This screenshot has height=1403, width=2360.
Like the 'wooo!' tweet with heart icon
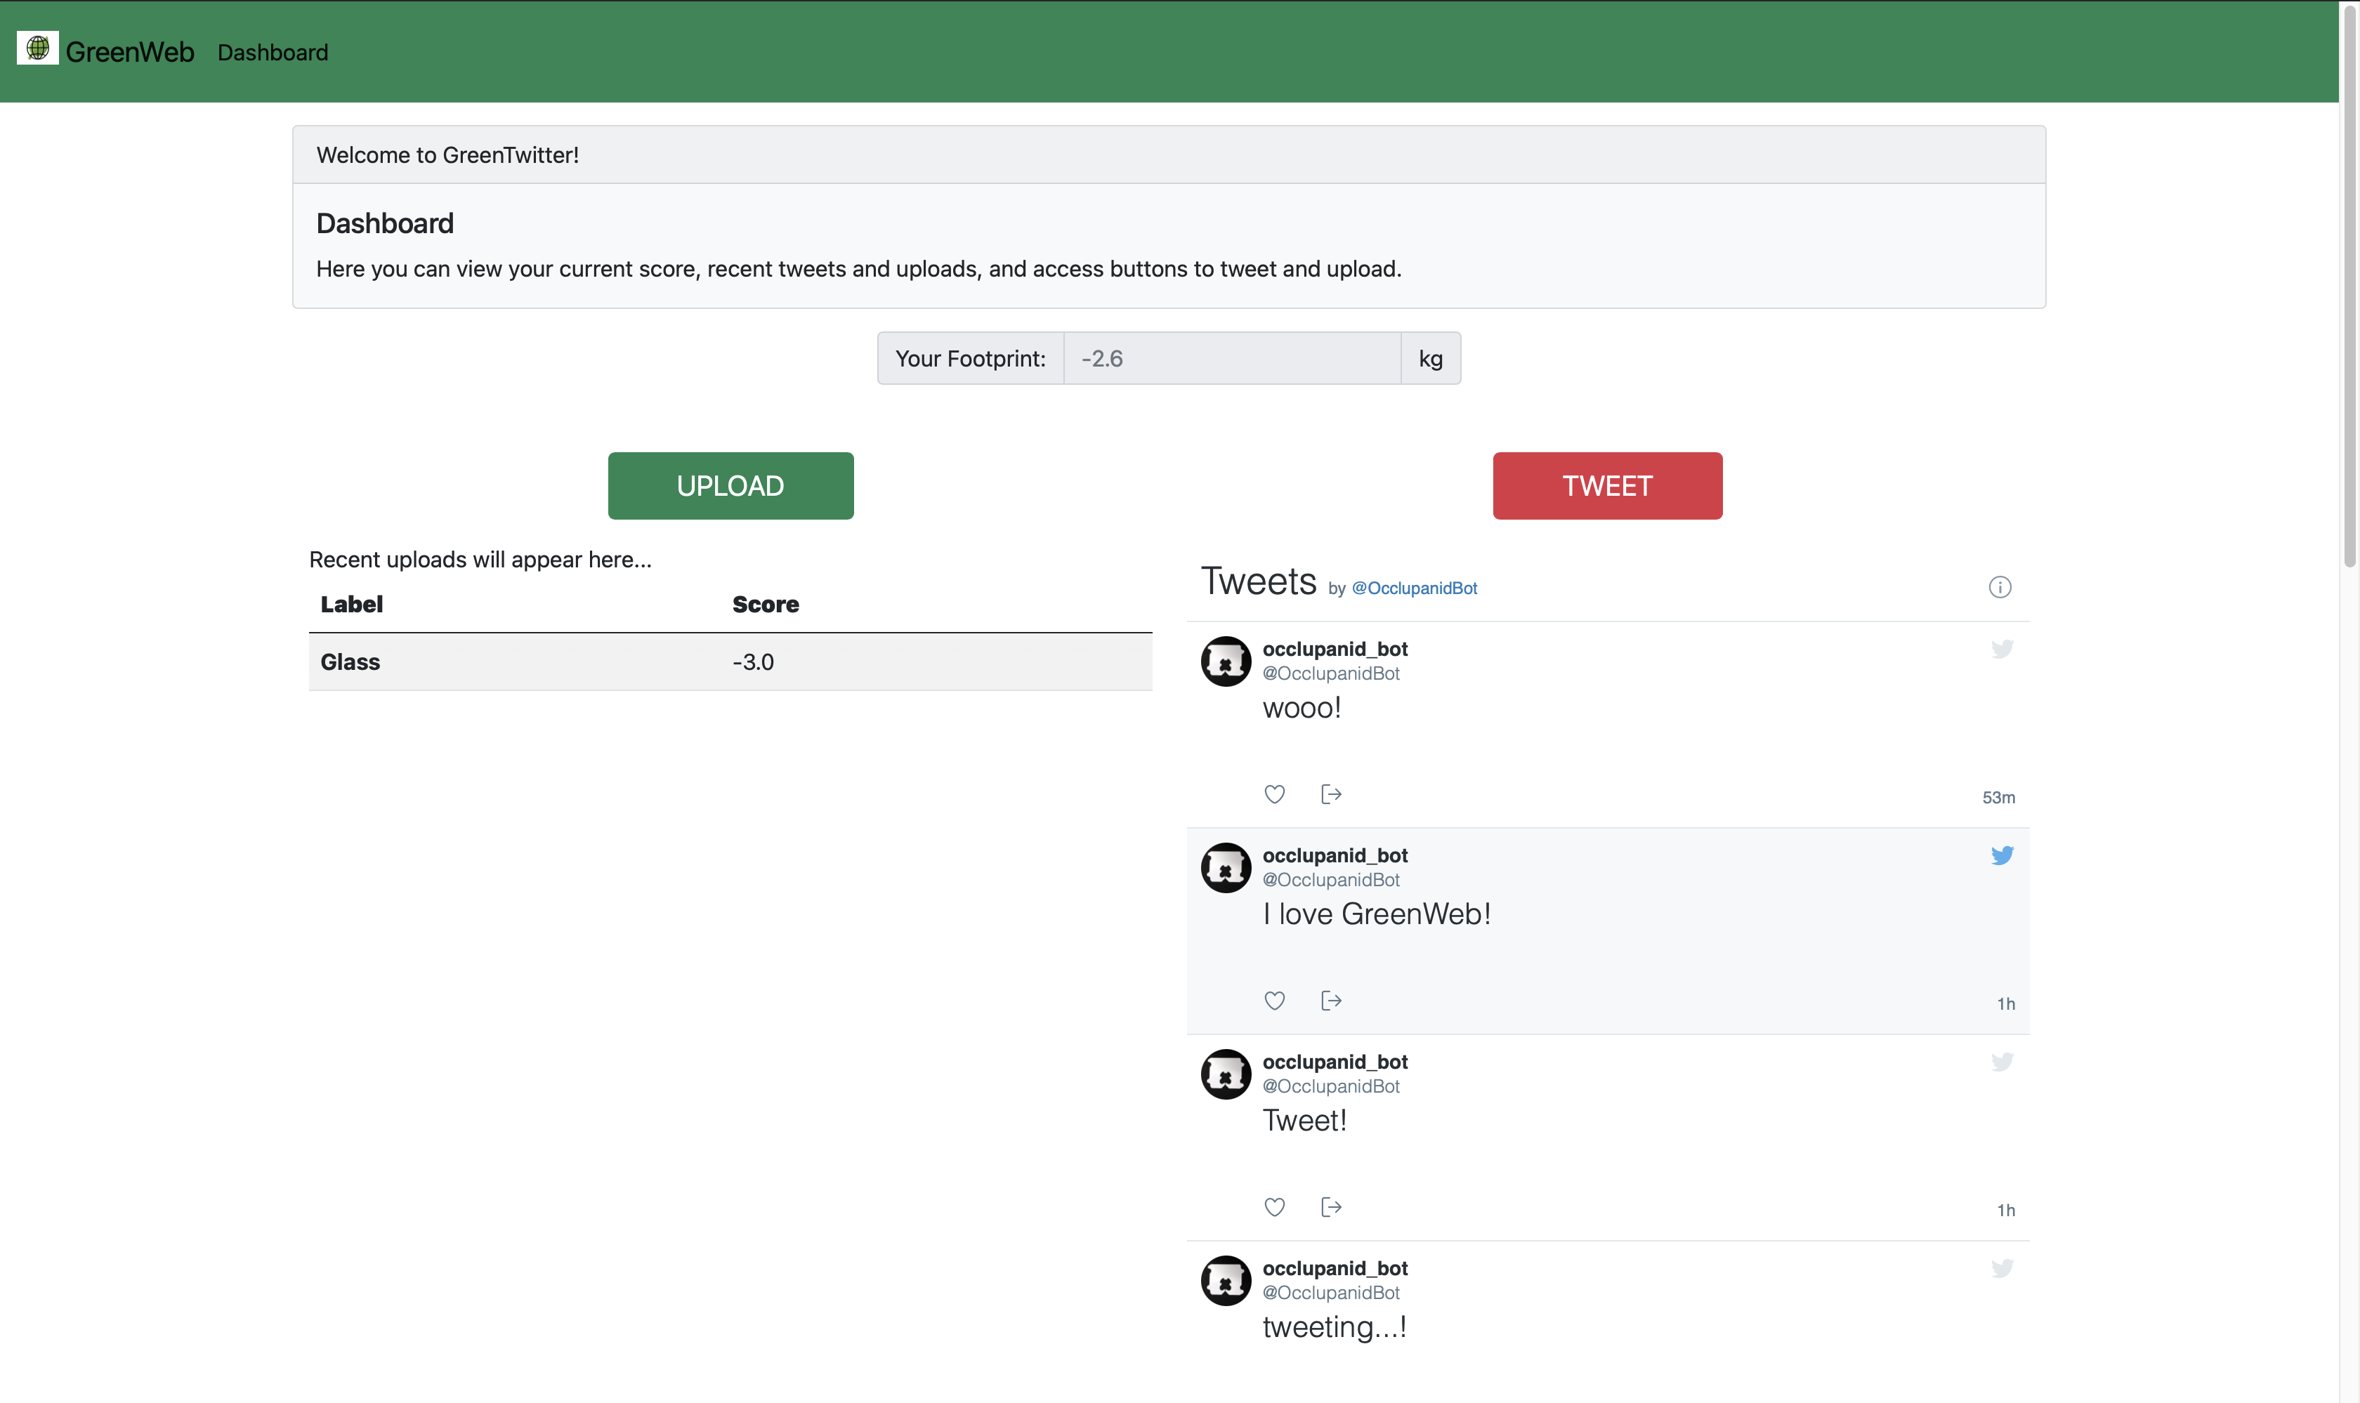click(1273, 794)
